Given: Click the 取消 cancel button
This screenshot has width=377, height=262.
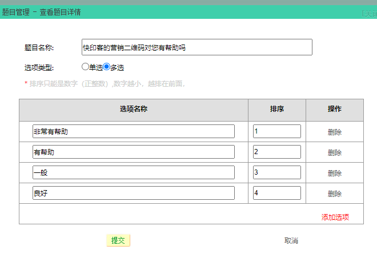Looking at the screenshot, I should point(291,241).
